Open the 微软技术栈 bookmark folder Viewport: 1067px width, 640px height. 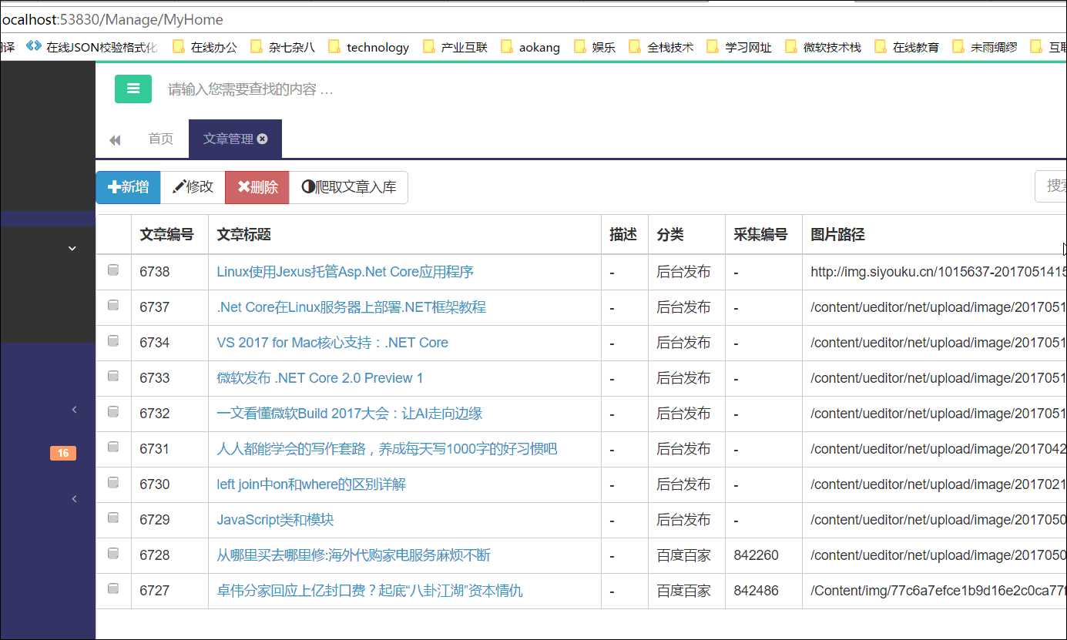coord(824,47)
